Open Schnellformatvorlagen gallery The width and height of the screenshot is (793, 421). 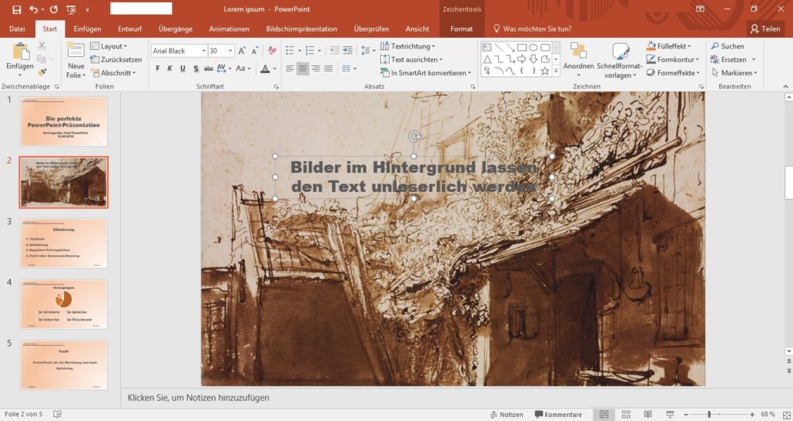point(620,61)
